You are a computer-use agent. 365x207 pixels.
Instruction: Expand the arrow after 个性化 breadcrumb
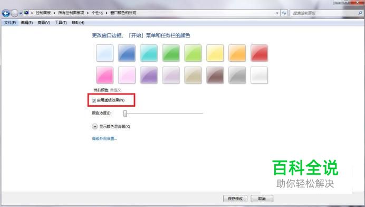pos(107,13)
